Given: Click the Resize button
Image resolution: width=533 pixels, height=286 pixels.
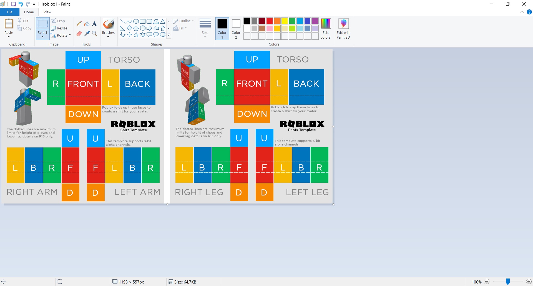Looking at the screenshot, I should [59, 28].
